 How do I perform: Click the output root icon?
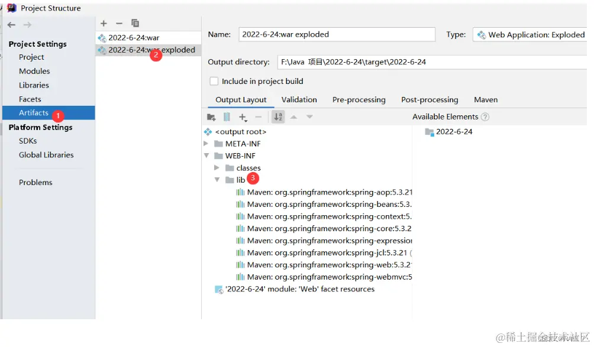208,132
